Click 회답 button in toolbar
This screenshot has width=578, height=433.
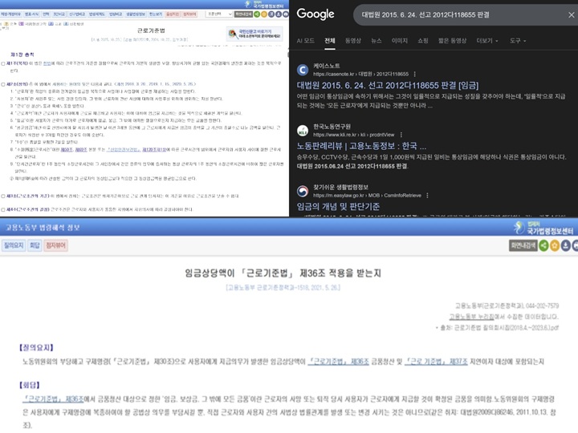(35, 245)
